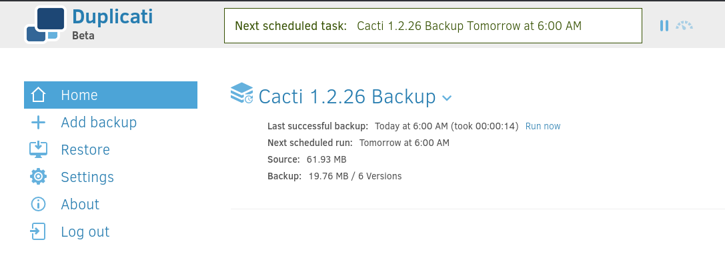Click the Settings gear icon
The width and height of the screenshot is (725, 258).
point(38,177)
